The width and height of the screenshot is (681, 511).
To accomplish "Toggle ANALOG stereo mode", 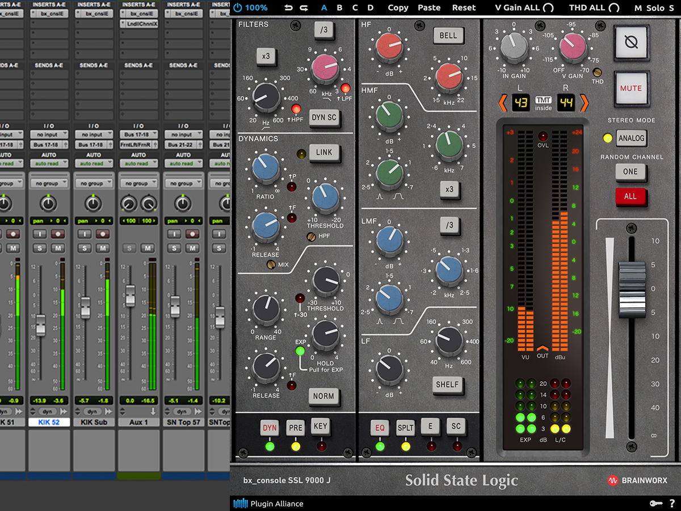I will [x=632, y=138].
